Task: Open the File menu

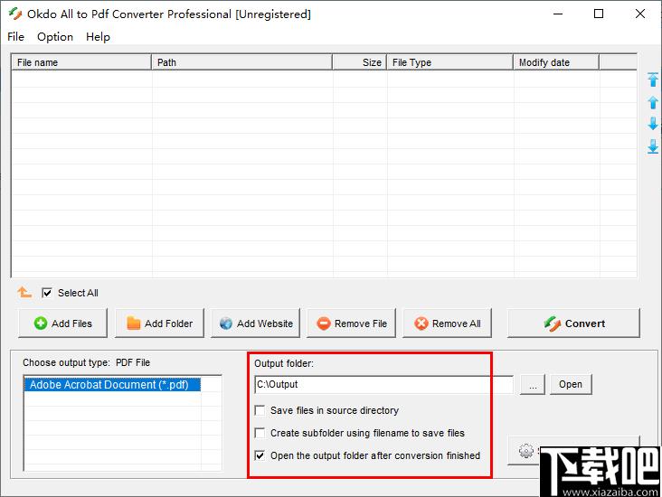Action: pos(15,37)
